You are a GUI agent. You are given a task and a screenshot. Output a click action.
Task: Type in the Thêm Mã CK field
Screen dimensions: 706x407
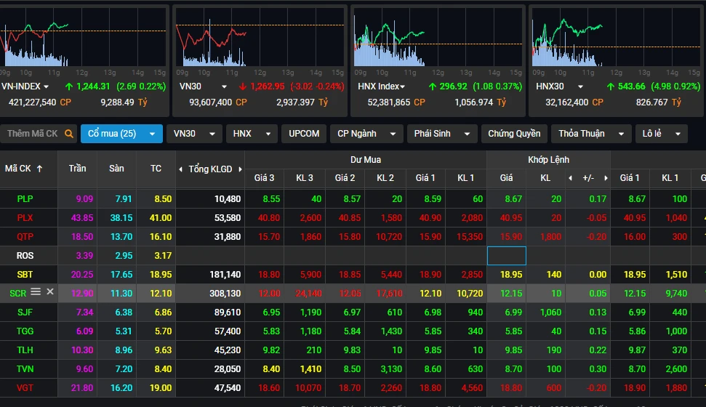(x=32, y=134)
